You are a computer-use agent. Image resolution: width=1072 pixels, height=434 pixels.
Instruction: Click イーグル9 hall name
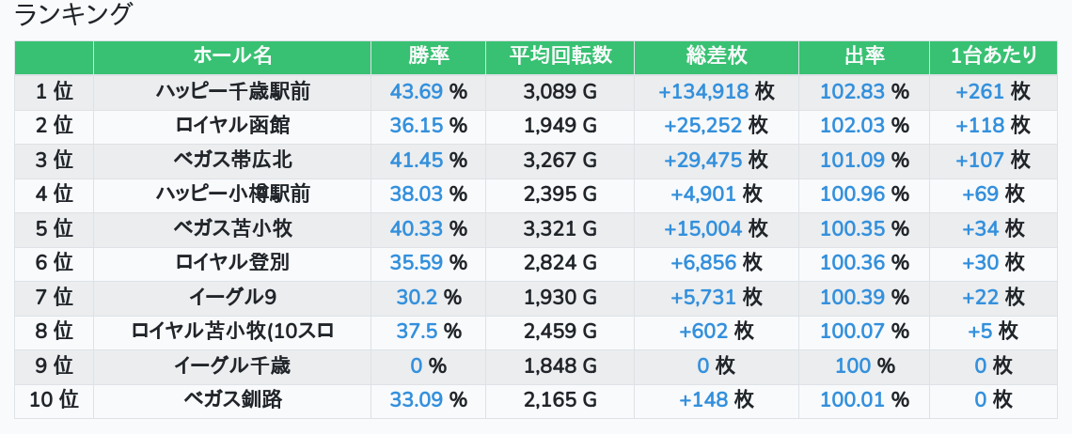[x=232, y=297]
